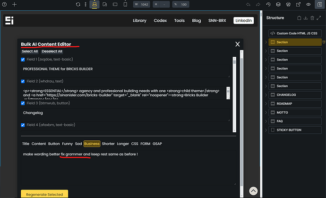Expand the CHANGELOG structure item
Viewport: 326px width, 198px height.
point(266,95)
